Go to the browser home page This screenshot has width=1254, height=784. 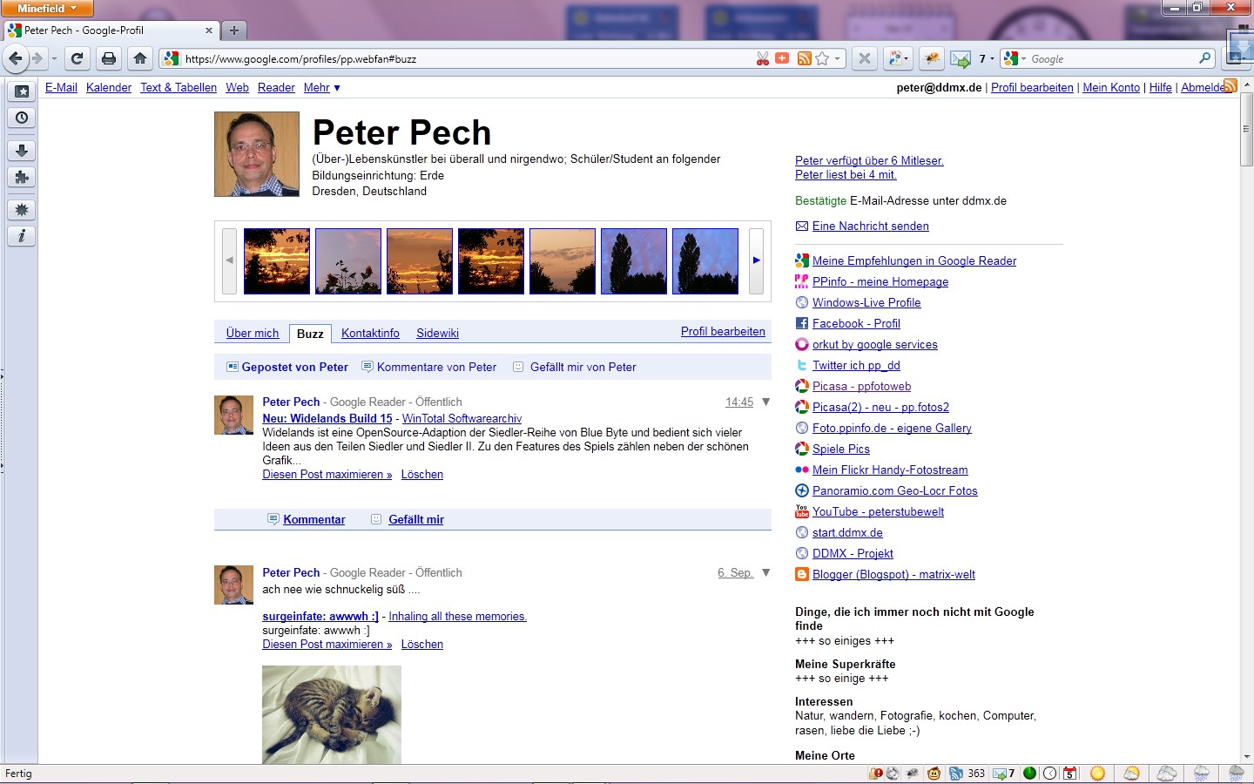[139, 58]
